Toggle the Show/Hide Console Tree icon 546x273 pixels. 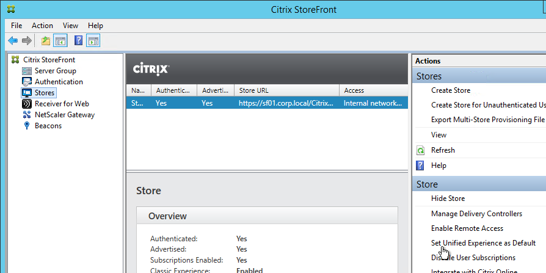pos(60,41)
